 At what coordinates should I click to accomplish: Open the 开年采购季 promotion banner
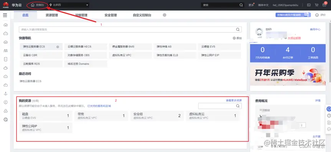(288, 76)
